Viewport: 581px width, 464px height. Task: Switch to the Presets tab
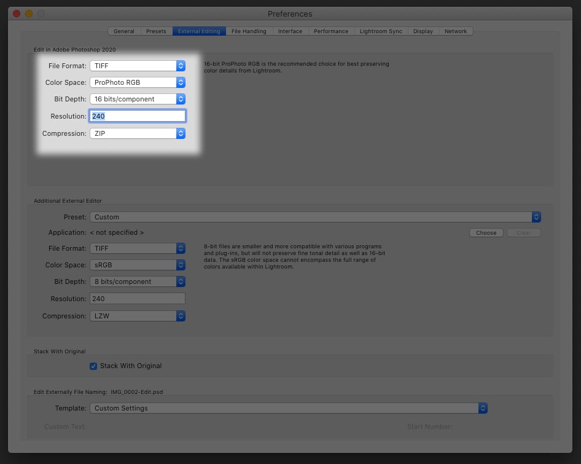pyautogui.click(x=156, y=31)
